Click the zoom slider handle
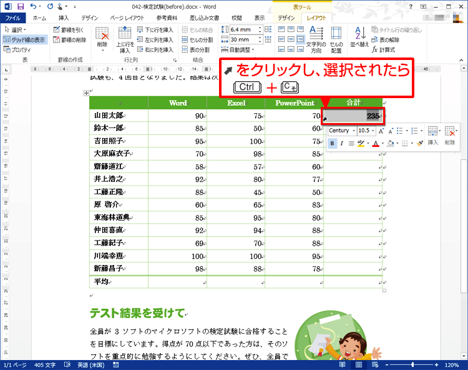 click(x=412, y=365)
